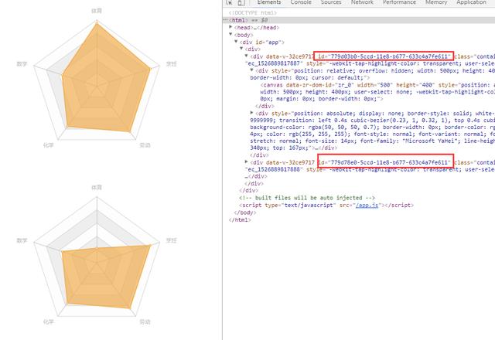Open the Elements tab
This screenshot has height=340, width=495.
269,2
